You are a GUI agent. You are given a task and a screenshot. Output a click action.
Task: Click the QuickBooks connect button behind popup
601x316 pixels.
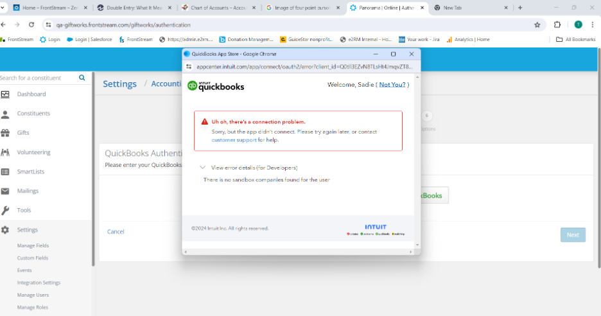point(434,196)
